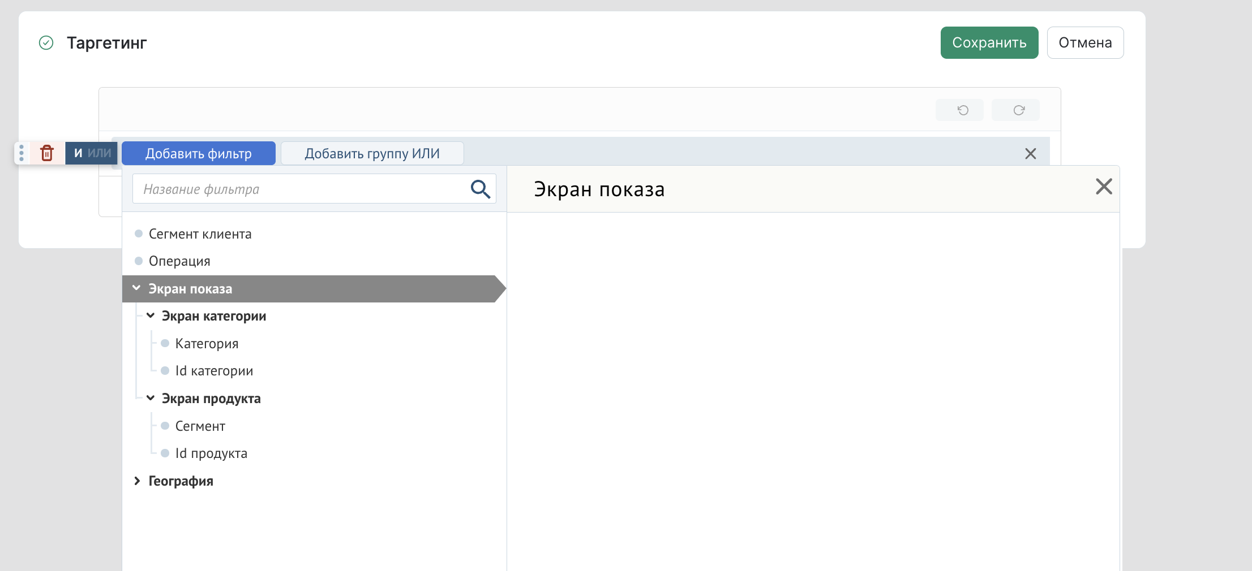
Task: Click the redo arrow icon
Action: pos(1019,110)
